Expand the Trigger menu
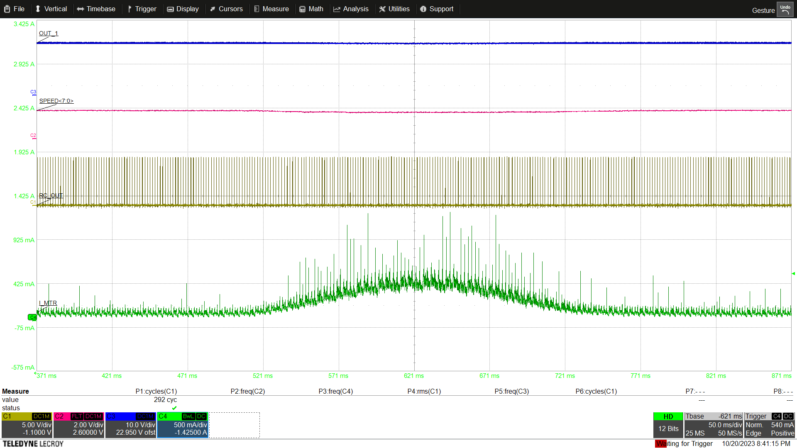 pyautogui.click(x=142, y=9)
